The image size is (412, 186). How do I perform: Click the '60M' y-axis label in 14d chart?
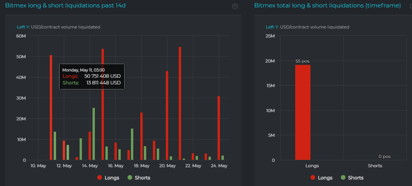tap(21, 36)
